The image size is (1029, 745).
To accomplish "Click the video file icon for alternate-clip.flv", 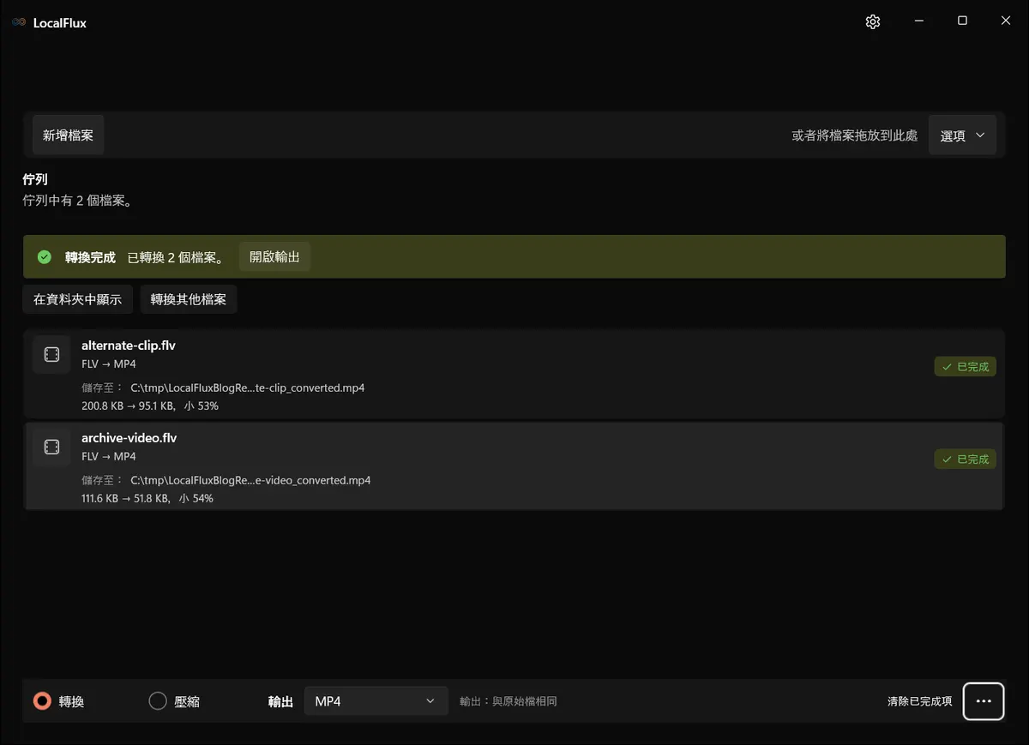I will pos(51,355).
